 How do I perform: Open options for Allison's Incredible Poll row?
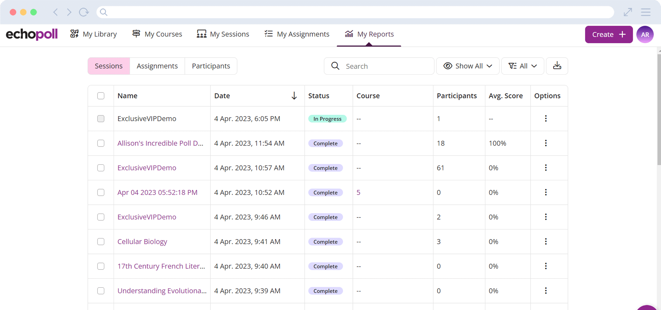point(546,143)
